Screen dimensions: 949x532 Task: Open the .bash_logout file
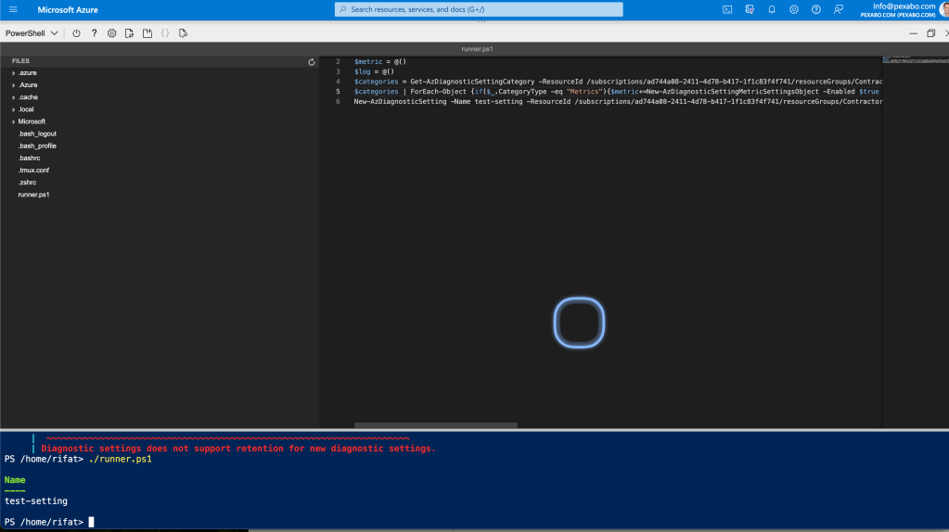tap(37, 133)
